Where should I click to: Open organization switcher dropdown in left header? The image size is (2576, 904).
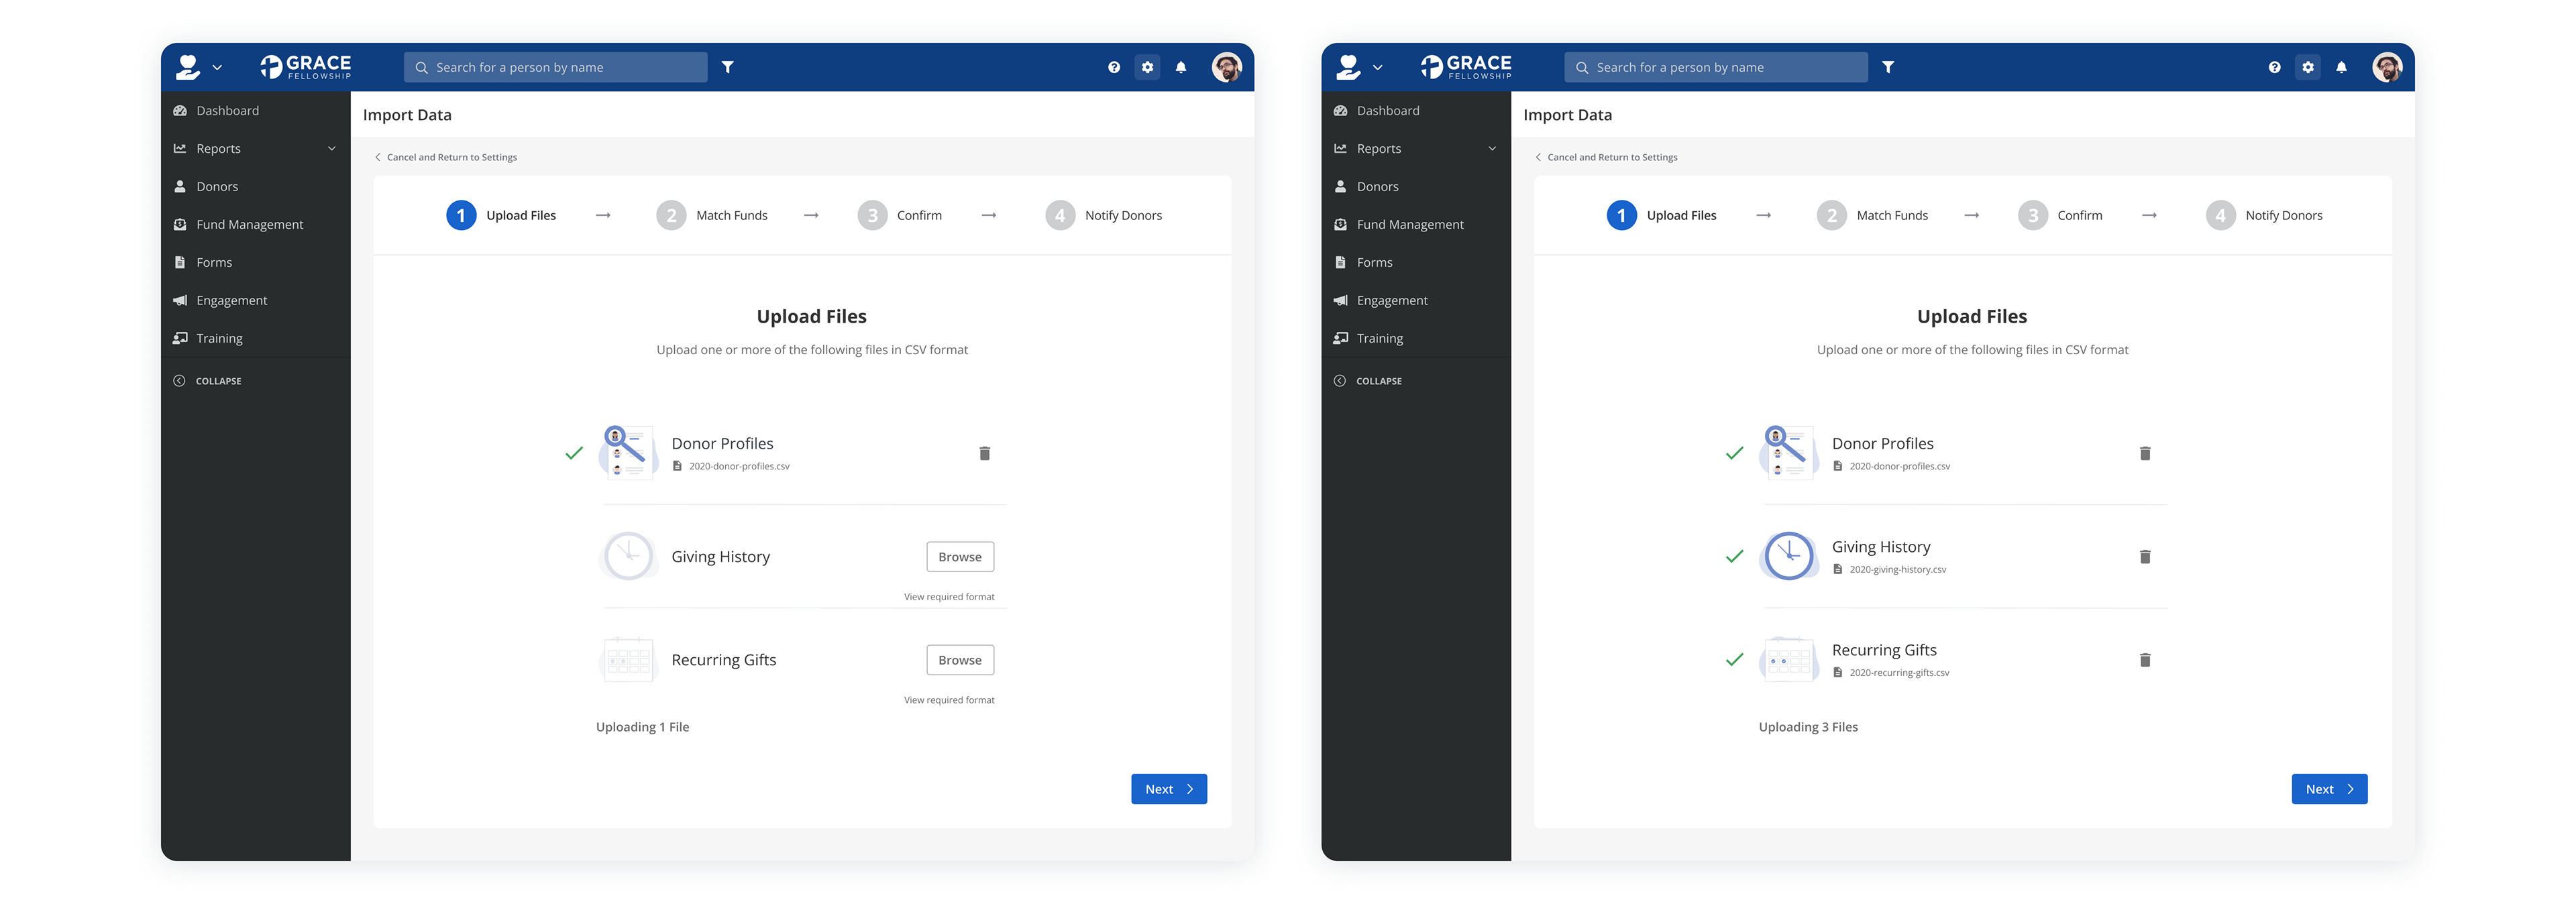198,67
